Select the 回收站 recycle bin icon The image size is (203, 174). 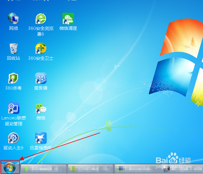coord(13,48)
